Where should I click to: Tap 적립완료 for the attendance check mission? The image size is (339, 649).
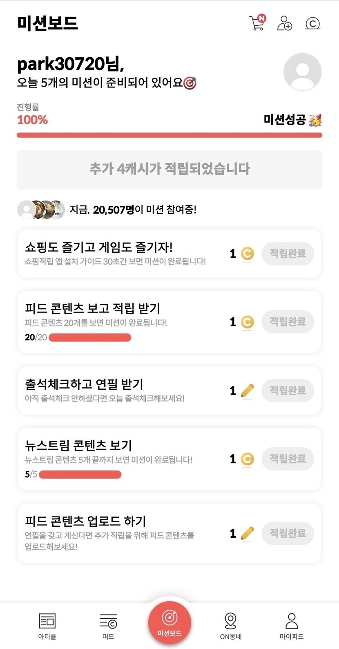click(288, 391)
